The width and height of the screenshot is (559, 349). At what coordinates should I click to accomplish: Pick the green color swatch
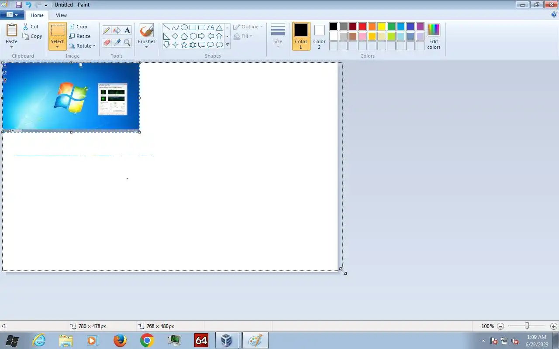(391, 27)
